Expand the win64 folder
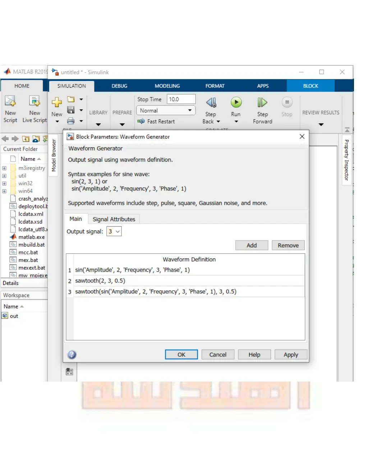368x476 pixels. pos(4,191)
